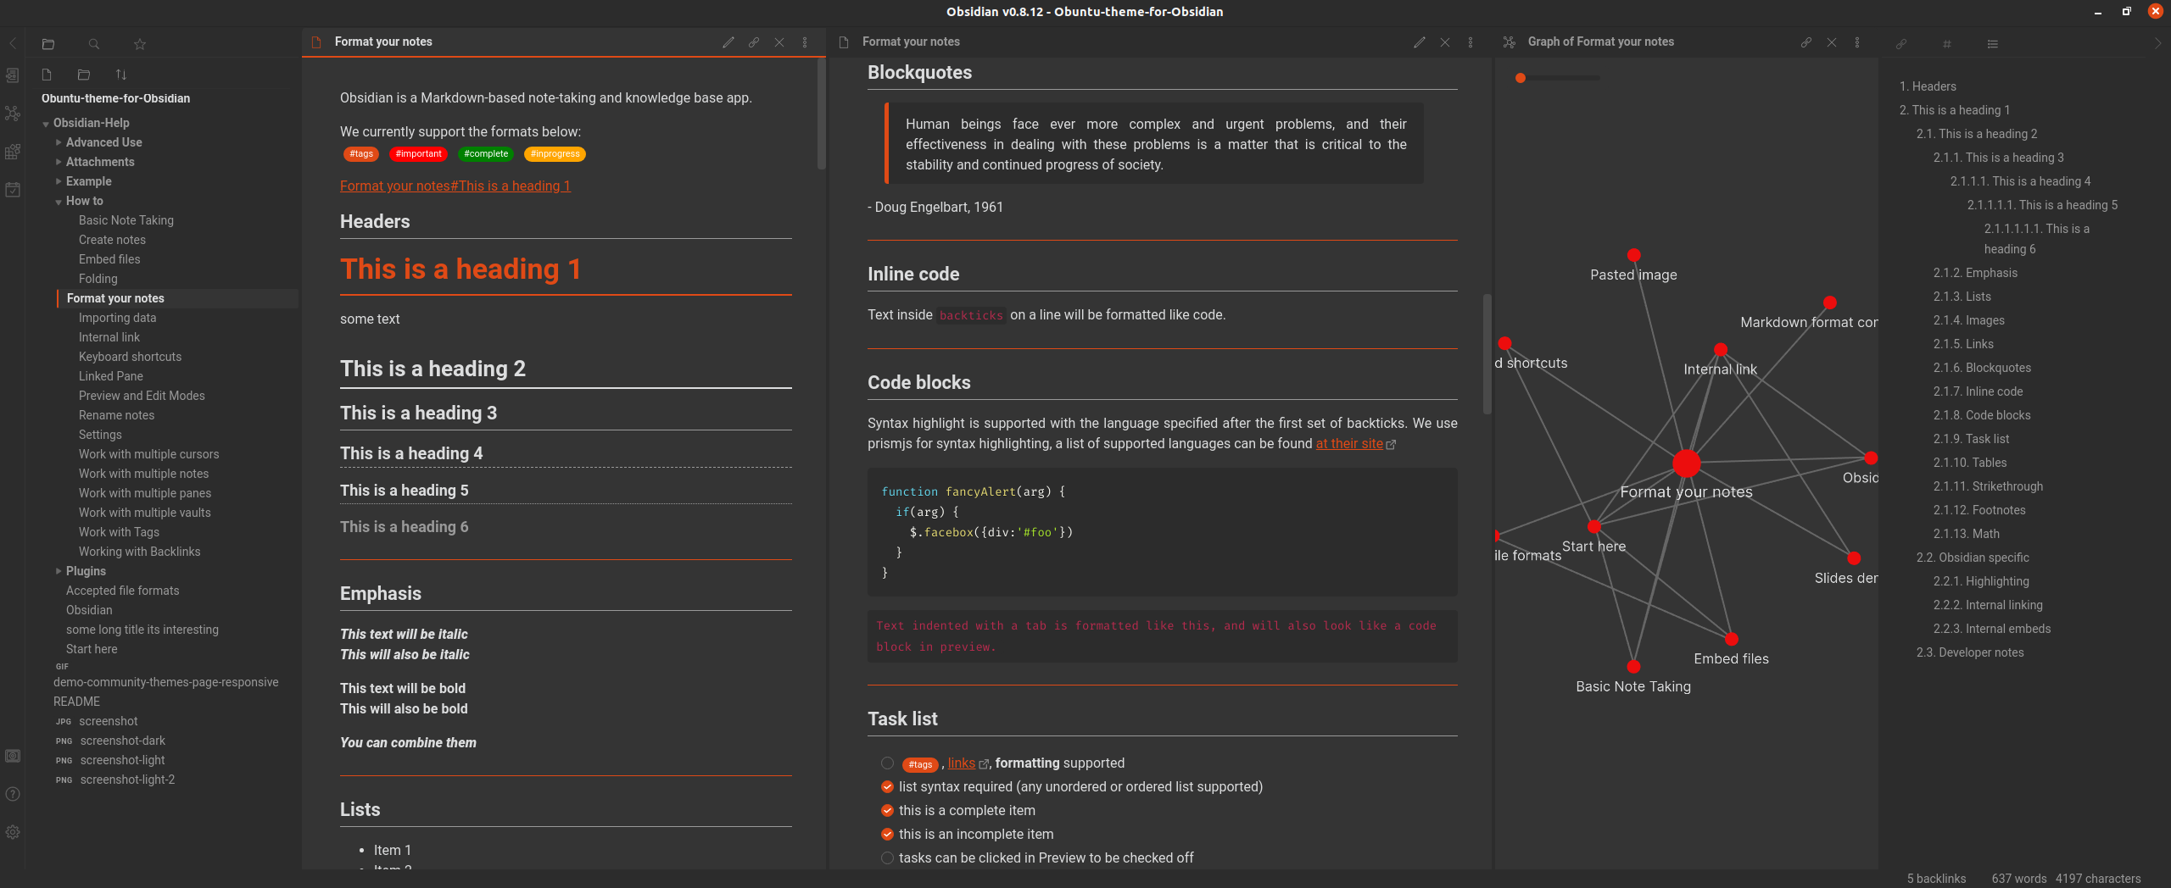Select the Pasted image graph node

(1634, 255)
